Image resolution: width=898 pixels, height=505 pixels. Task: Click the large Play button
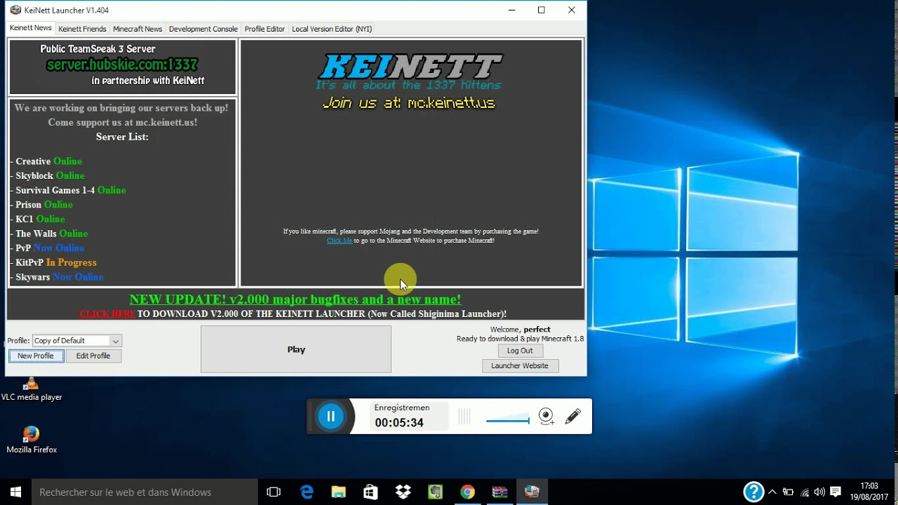click(x=296, y=349)
